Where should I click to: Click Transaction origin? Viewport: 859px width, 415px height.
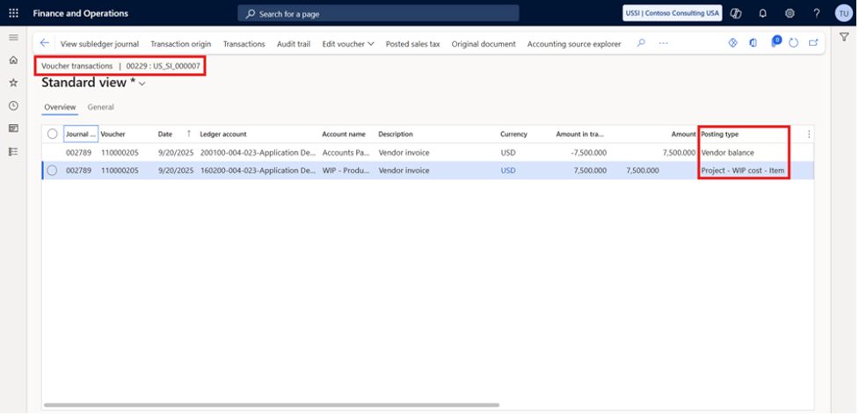pos(181,44)
